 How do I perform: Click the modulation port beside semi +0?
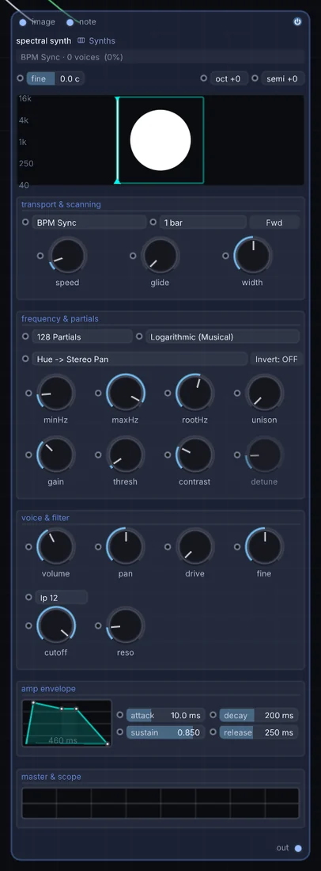(x=255, y=78)
